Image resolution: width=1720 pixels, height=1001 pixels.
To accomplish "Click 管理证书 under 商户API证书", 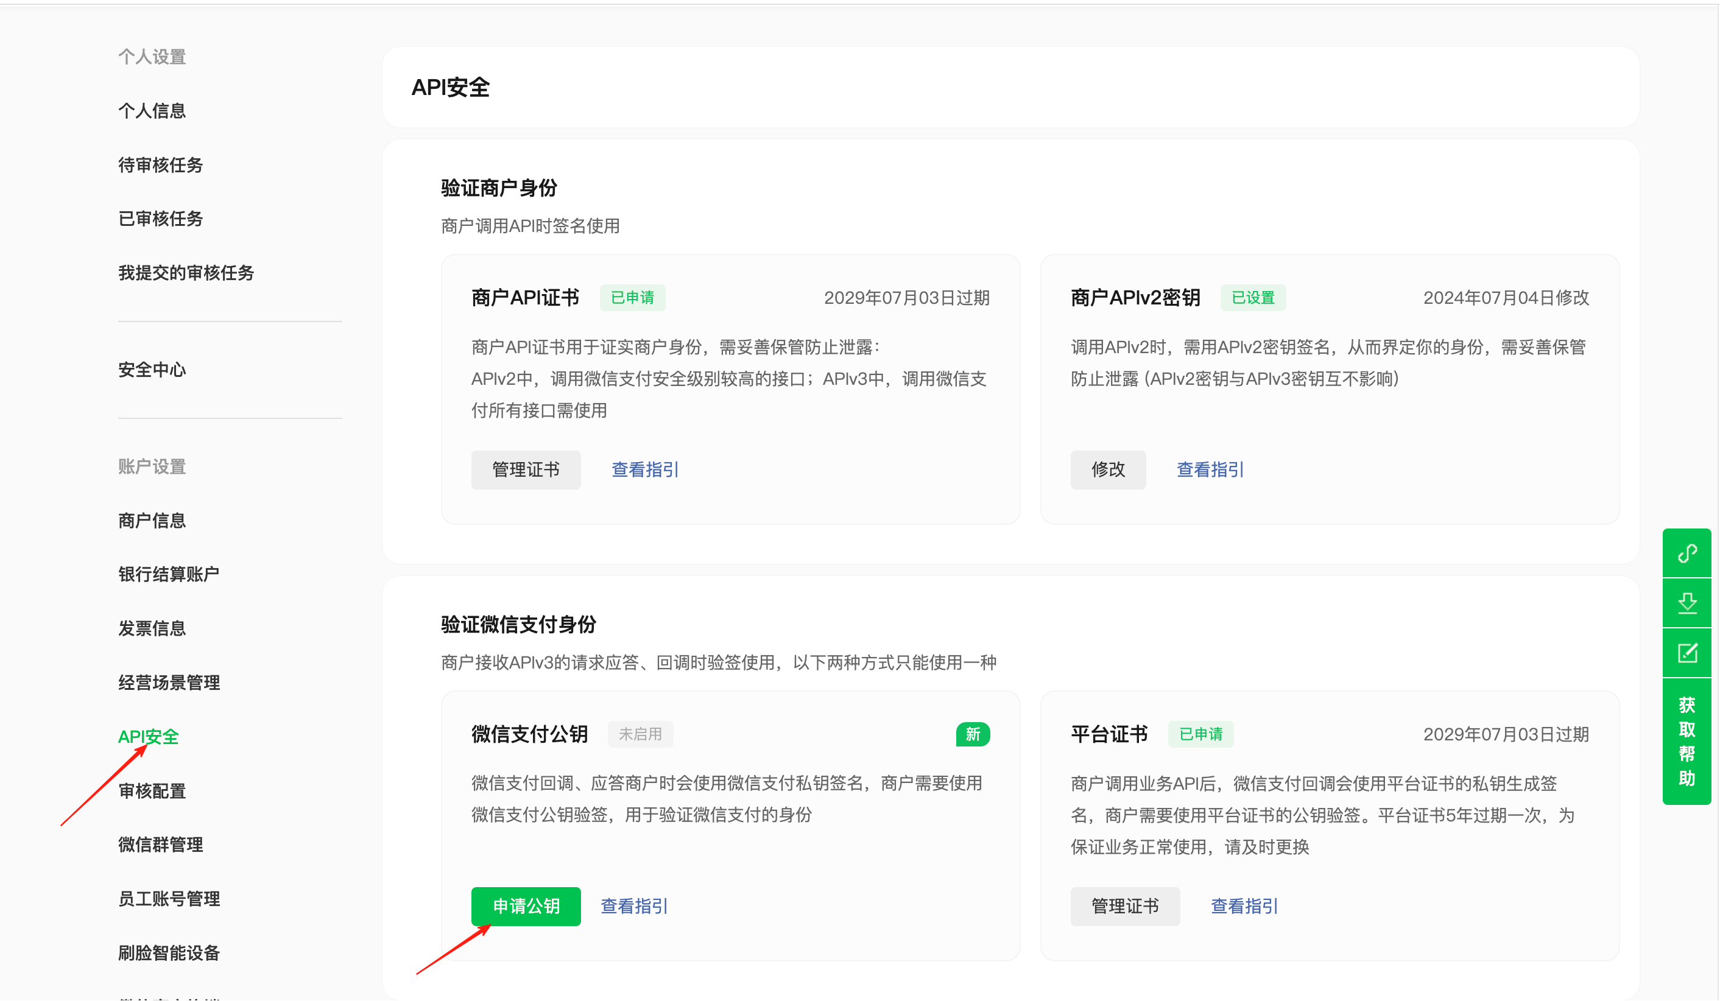I will [526, 469].
